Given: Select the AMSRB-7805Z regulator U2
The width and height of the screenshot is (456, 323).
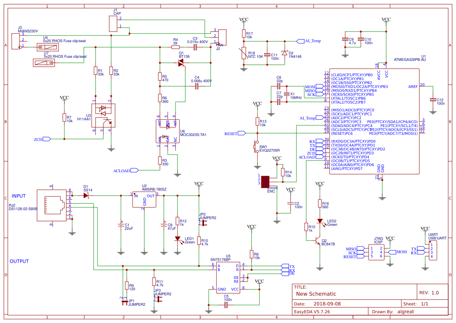Looking at the screenshot, I should [x=144, y=198].
